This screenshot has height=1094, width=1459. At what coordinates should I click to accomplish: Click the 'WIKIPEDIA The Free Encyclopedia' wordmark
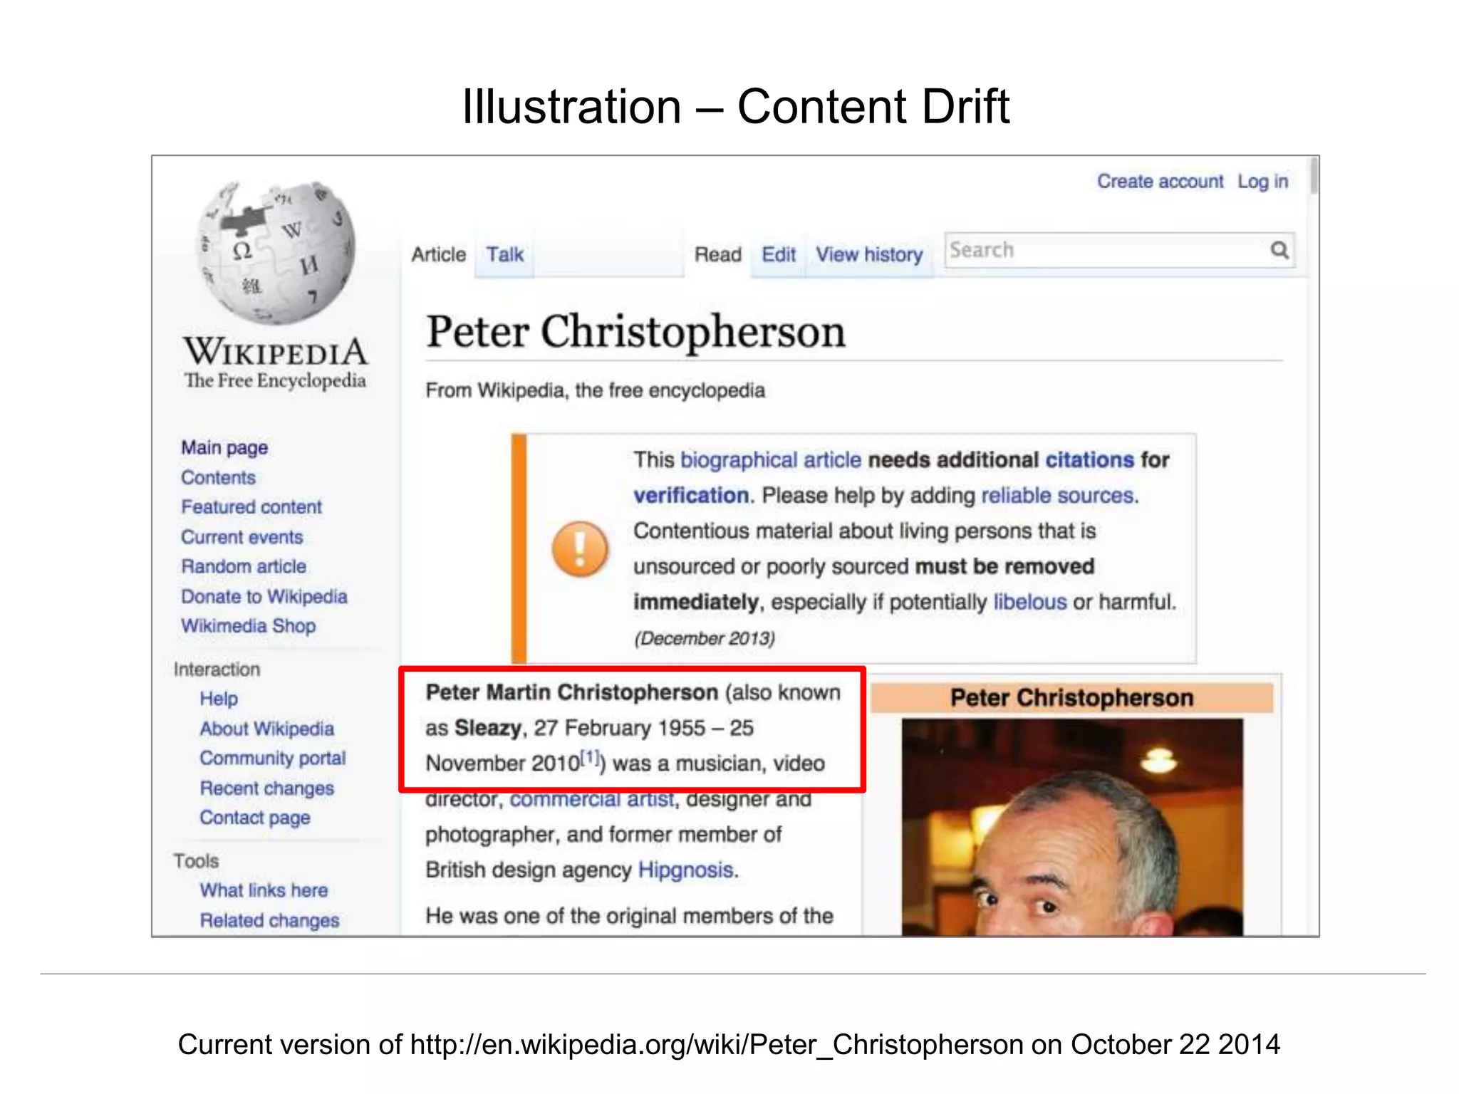[x=276, y=363]
